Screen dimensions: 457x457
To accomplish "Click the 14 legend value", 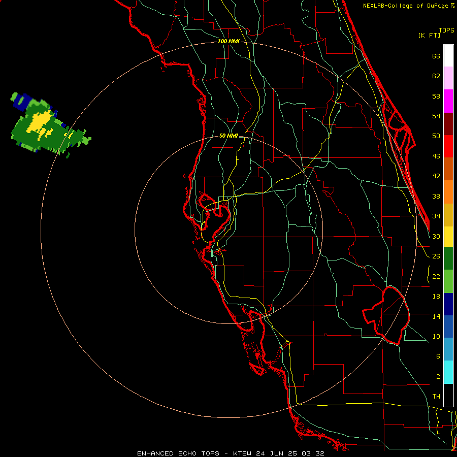I will (436, 316).
